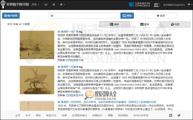Image resolution: width=193 pixels, height=120 pixels.
Task: Click the 世界数字图书馆 site title
Action: (18, 4)
